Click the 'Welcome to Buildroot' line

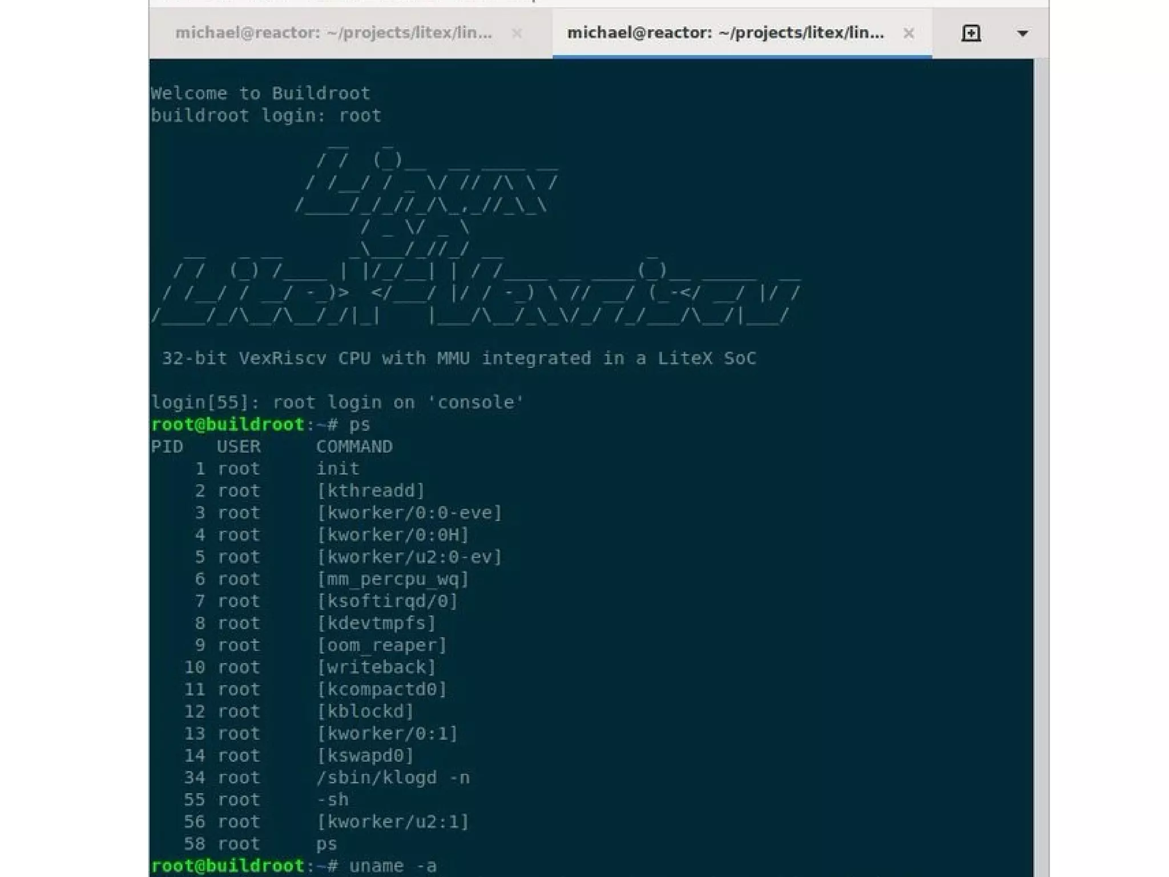pos(260,93)
